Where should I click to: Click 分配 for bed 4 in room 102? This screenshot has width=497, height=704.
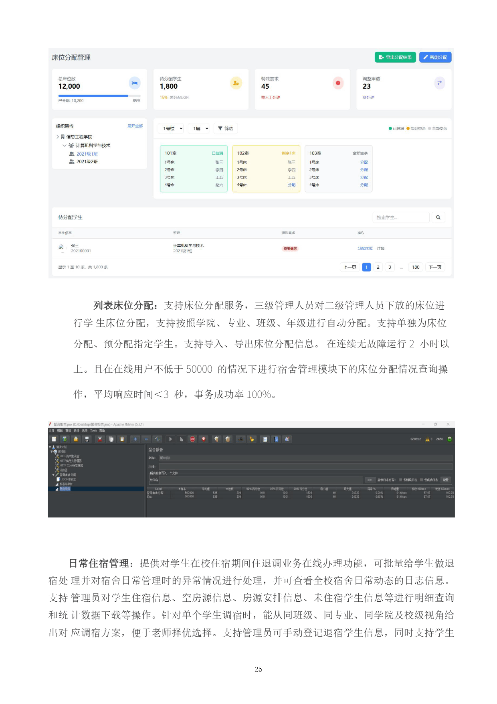tap(292, 185)
